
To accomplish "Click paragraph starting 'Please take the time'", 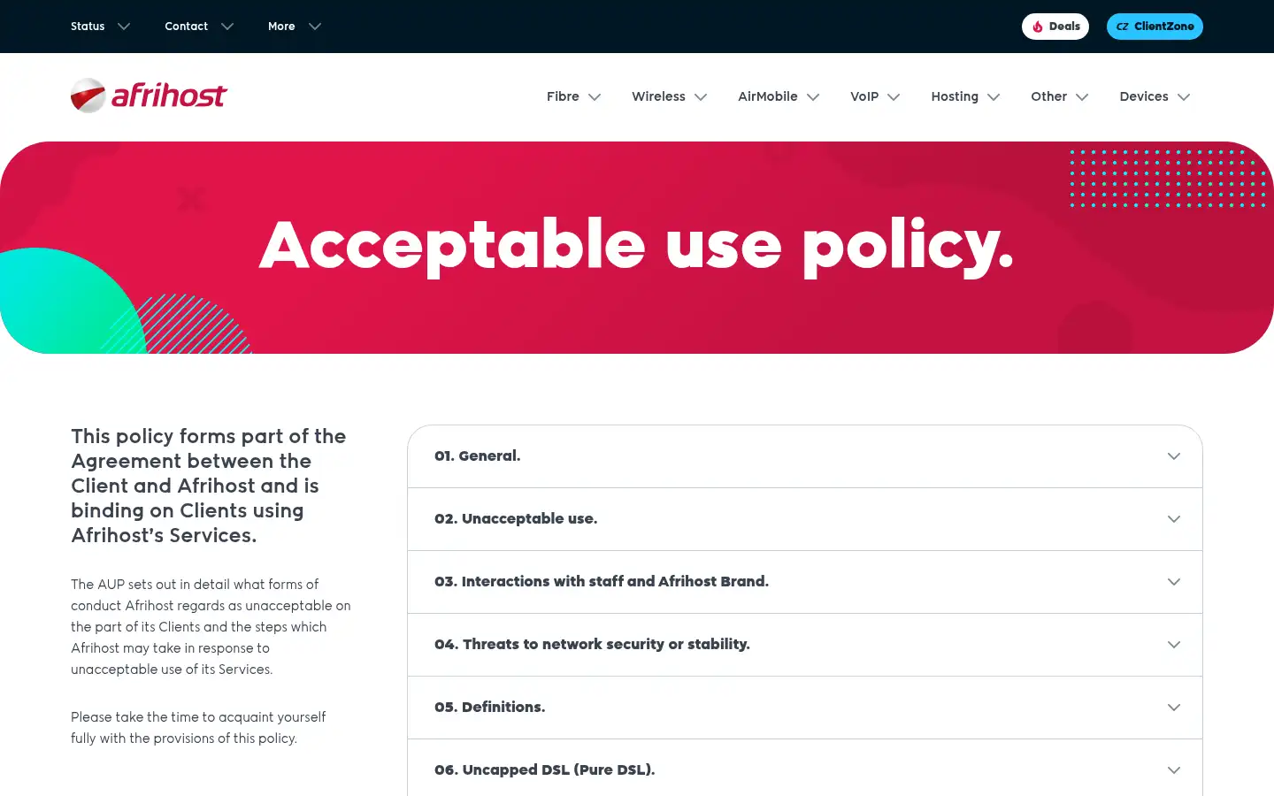I will 198,728.
